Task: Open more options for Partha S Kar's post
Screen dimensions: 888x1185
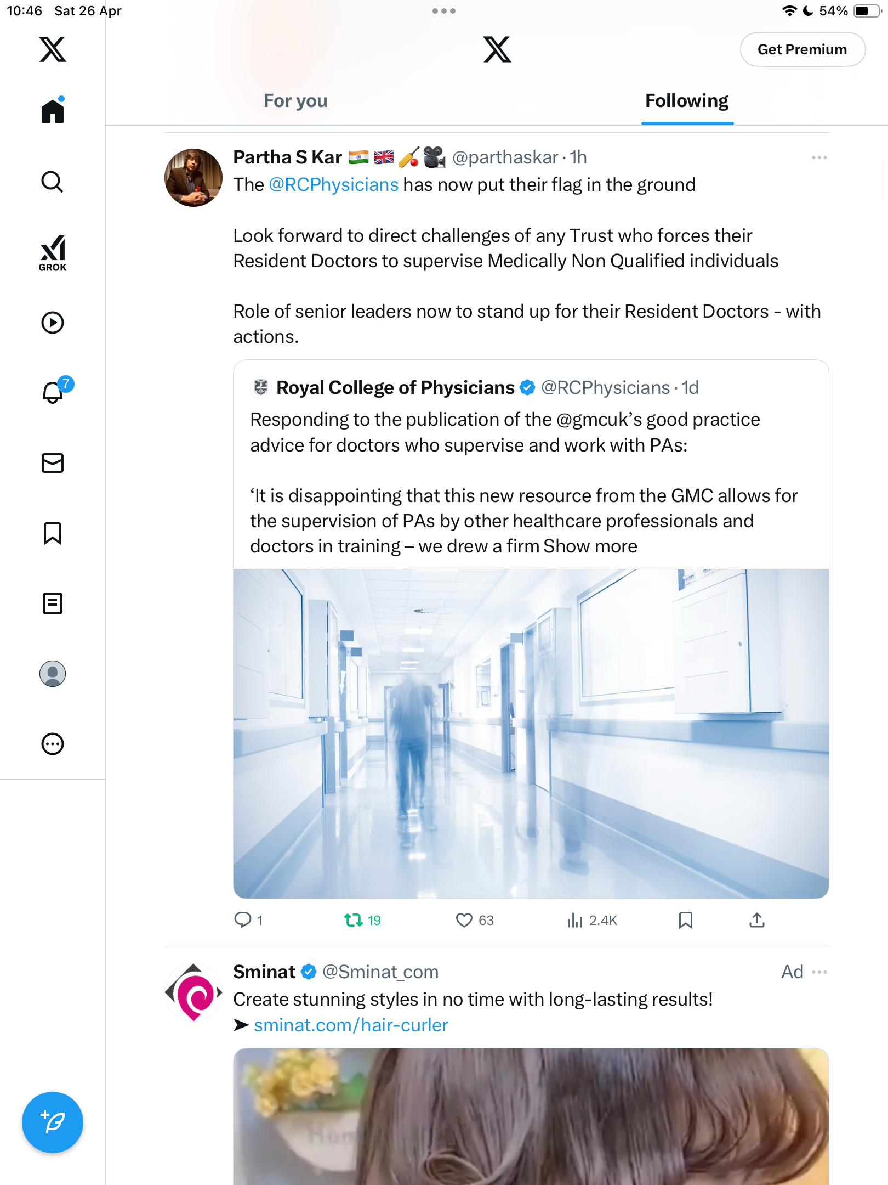Action: pos(819,157)
